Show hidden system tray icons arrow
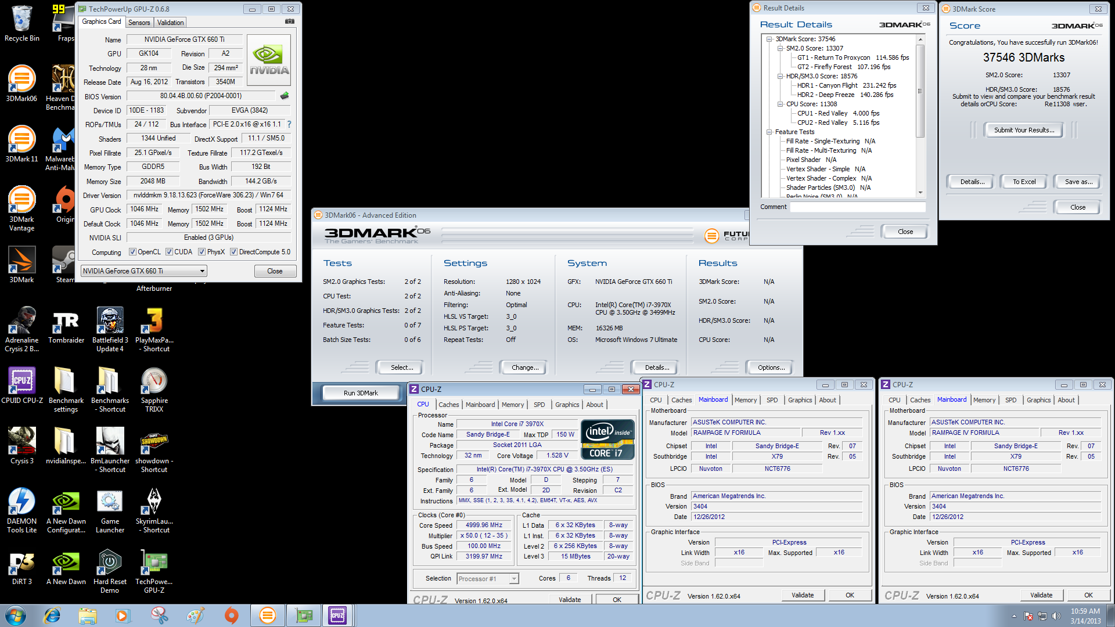Viewport: 1115px width, 627px height. (x=1014, y=616)
